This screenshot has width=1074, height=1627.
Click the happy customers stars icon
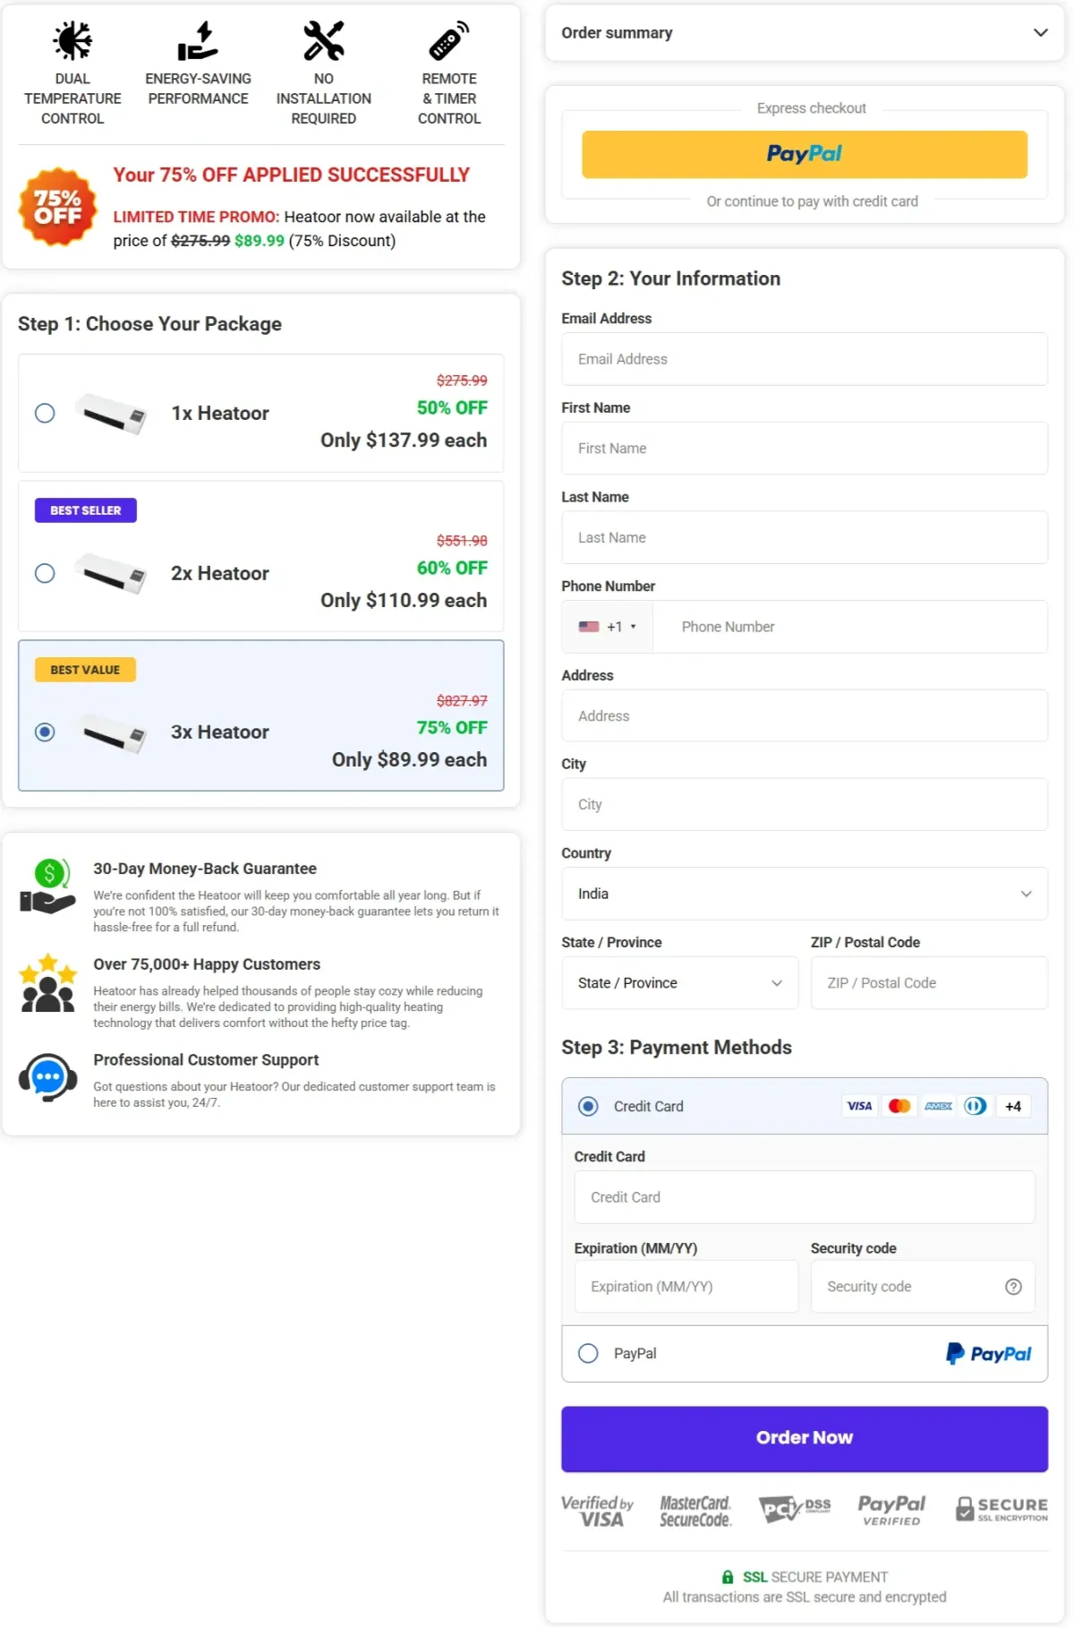coord(48,982)
